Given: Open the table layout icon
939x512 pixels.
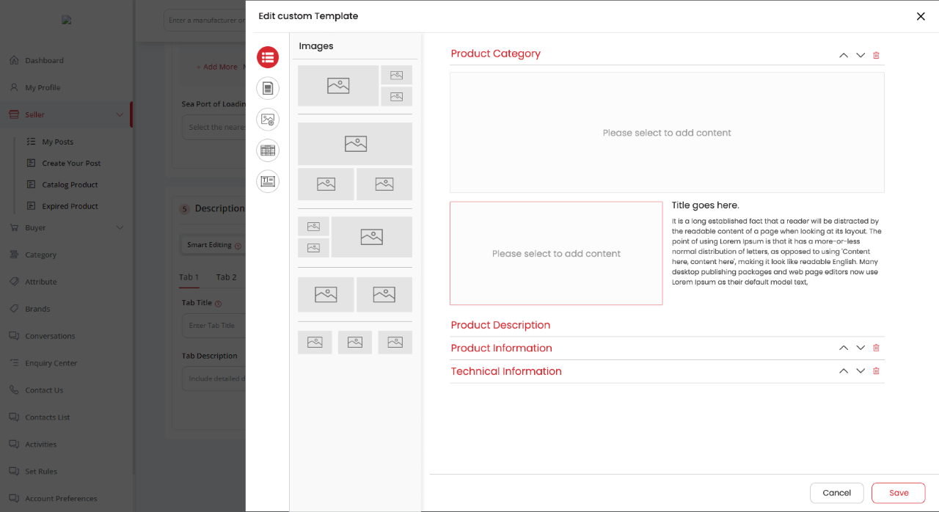Looking at the screenshot, I should [268, 150].
